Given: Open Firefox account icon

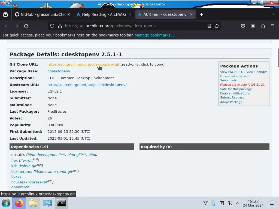Looking at the screenshot, I should (253, 26).
